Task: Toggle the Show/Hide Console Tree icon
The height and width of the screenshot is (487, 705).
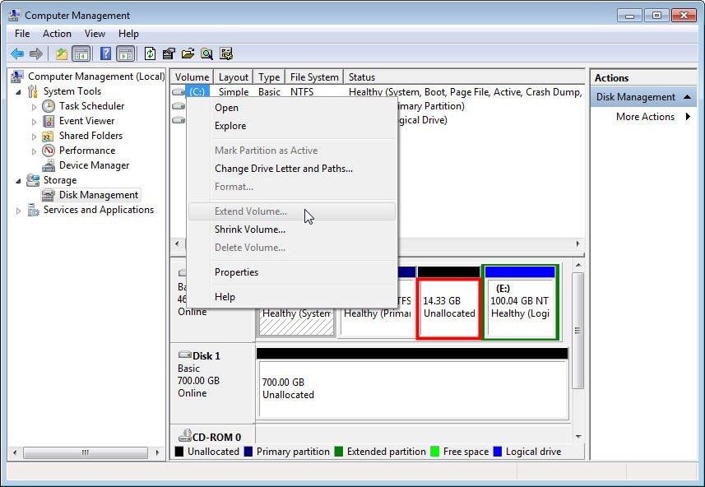Action: point(81,54)
